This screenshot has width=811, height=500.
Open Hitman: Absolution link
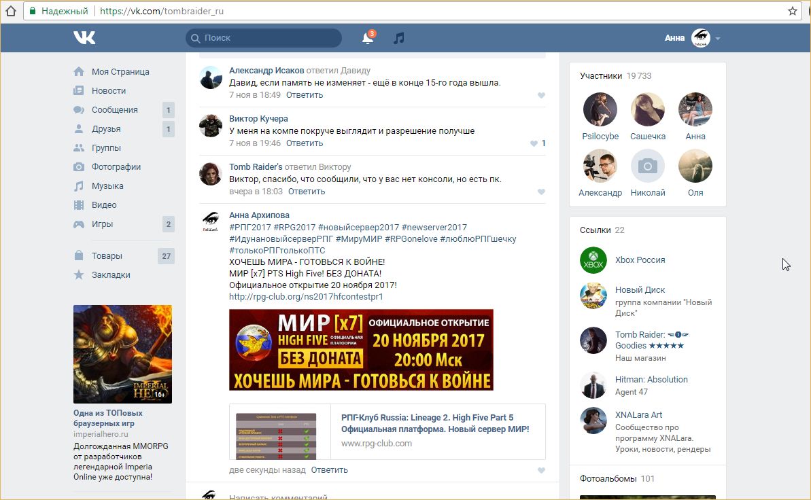(651, 380)
